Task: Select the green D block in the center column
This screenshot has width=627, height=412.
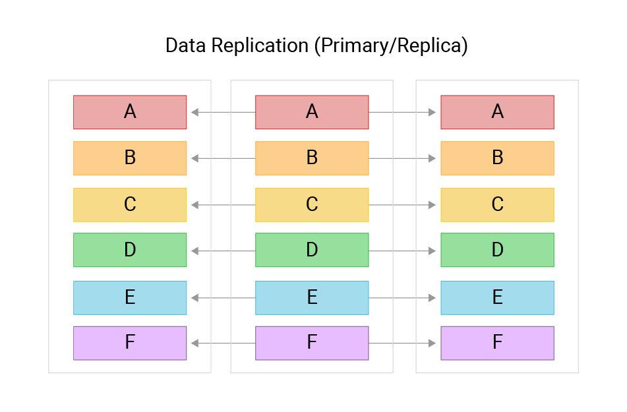Action: 312,250
